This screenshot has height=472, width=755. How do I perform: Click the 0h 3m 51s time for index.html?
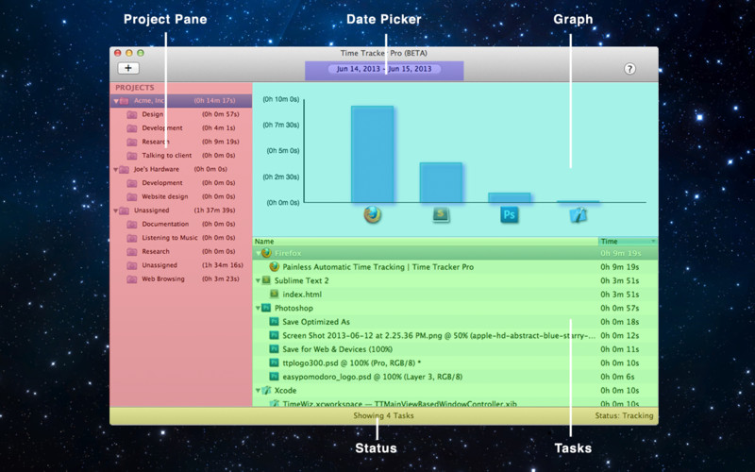pyautogui.click(x=620, y=295)
